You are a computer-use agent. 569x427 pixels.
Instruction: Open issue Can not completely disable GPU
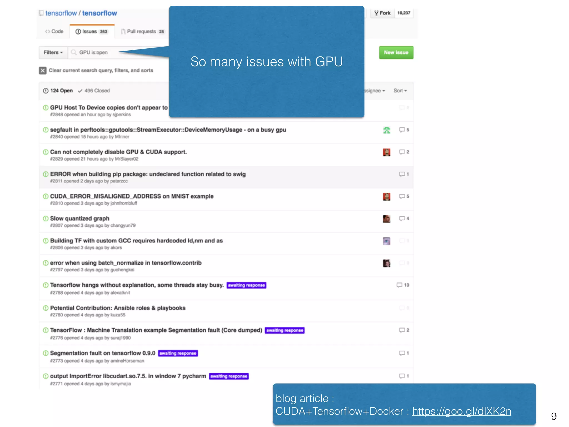tap(118, 152)
